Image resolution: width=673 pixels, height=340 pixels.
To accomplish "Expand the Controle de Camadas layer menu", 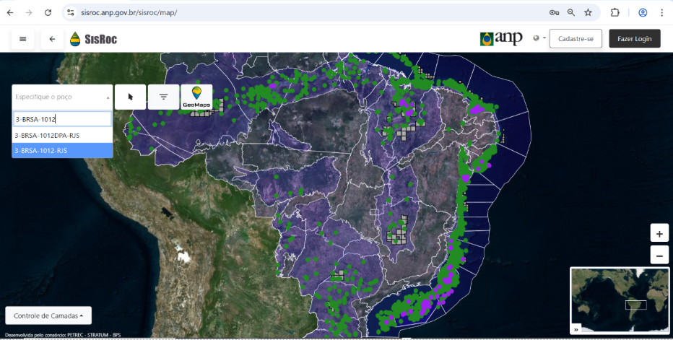I will pos(48,315).
